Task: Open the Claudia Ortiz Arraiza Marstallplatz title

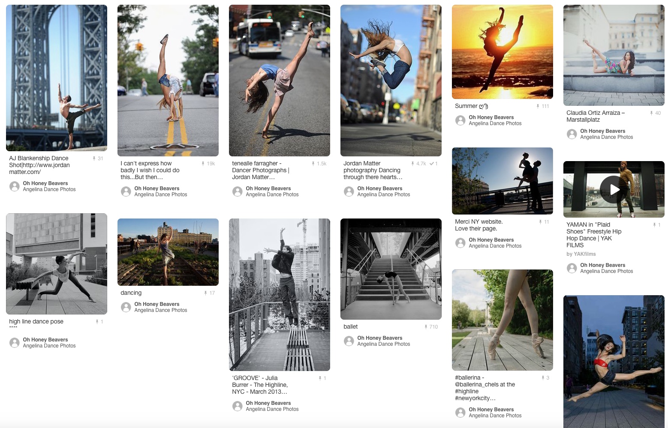Action: tap(596, 116)
